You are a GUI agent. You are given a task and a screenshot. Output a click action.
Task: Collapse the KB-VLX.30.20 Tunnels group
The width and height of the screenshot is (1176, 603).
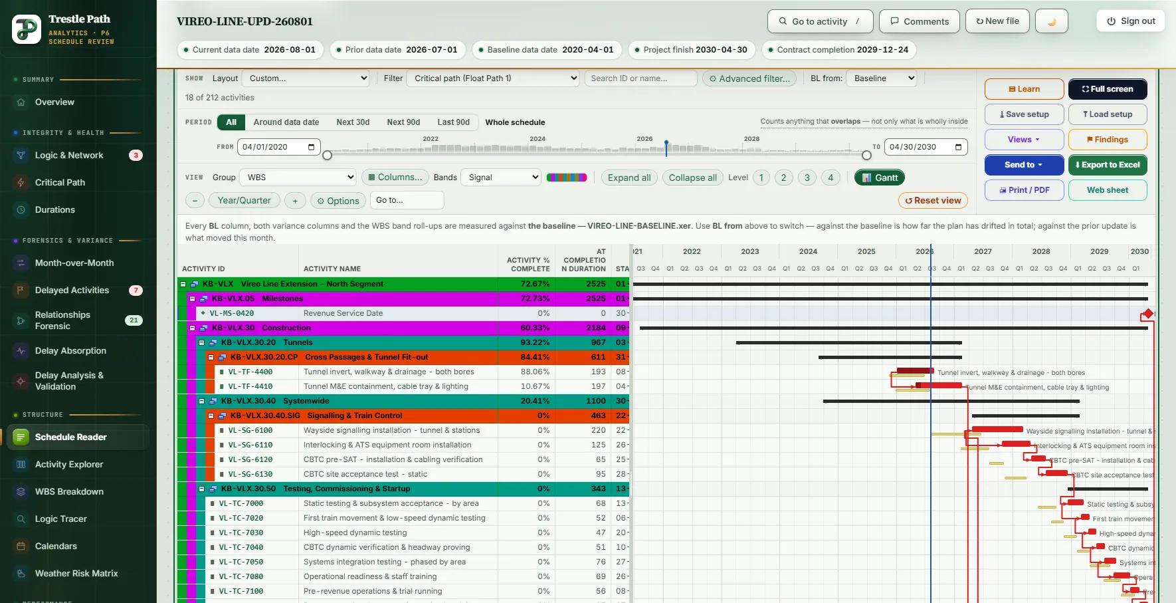coord(202,342)
